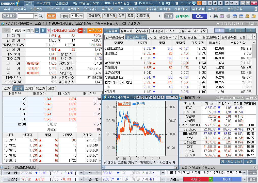Click the menu search input field
Viewport: 258px width, 183px height.
(x=26, y=16)
